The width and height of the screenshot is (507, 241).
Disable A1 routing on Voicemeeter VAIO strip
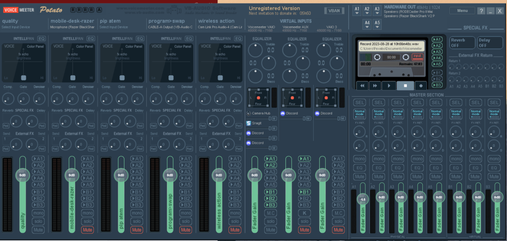(x=271, y=159)
